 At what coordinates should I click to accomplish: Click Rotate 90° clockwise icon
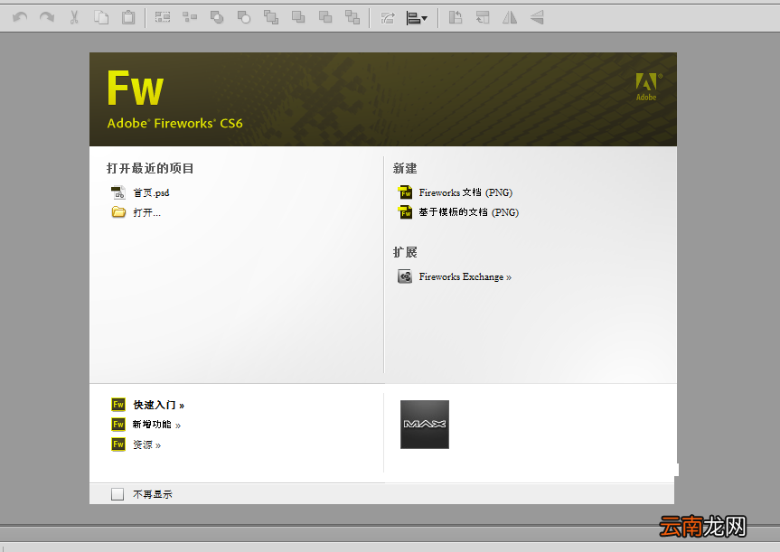483,18
